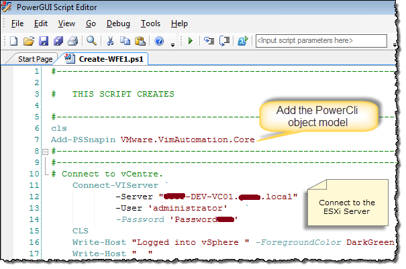Click the 'administrator' string on line 13
406x269 pixels.
click(x=188, y=208)
